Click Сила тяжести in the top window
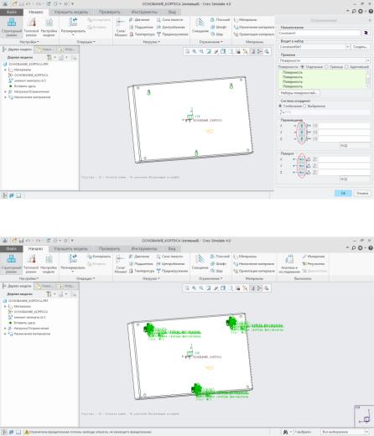The height and width of the screenshot is (436, 374). (169, 20)
